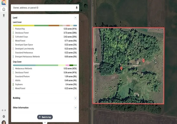Viewport: 177px width, 124px height.
Task: Click the Back to top button
Action: (45, 117)
